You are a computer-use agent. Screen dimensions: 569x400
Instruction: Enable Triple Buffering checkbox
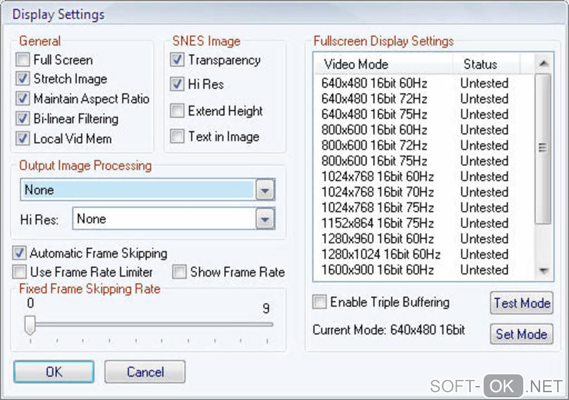point(319,302)
